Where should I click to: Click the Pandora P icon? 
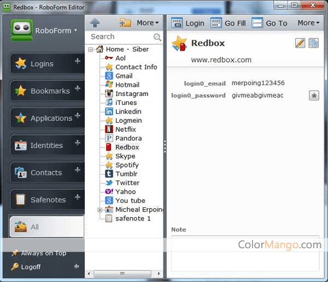point(109,138)
